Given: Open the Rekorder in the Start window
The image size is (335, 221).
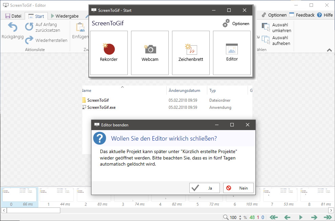Looking at the screenshot, I should tap(109, 53).
